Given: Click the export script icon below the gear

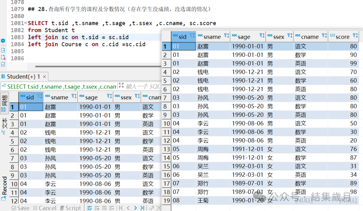Looking at the screenshot, I should 3,50.
